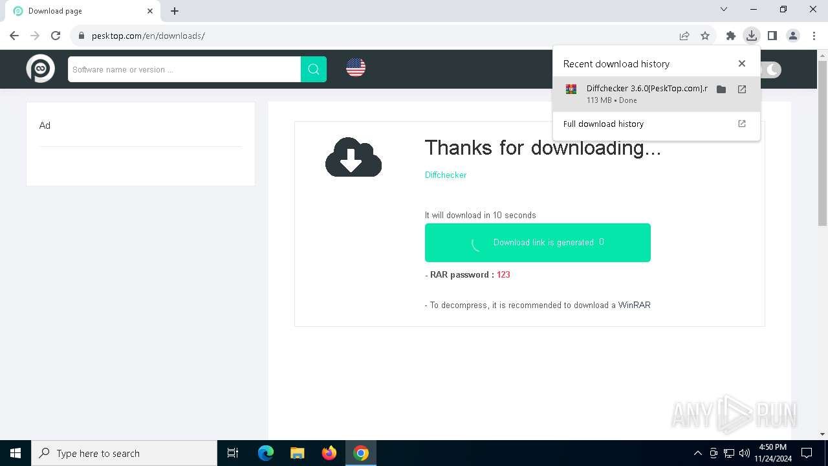Focus the Software name or version search field

(184, 69)
